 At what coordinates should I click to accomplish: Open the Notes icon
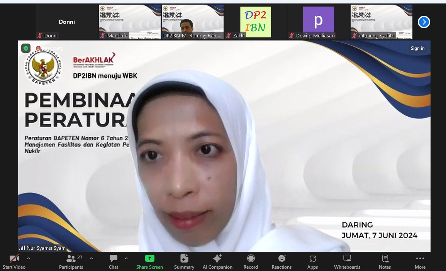tap(385, 258)
